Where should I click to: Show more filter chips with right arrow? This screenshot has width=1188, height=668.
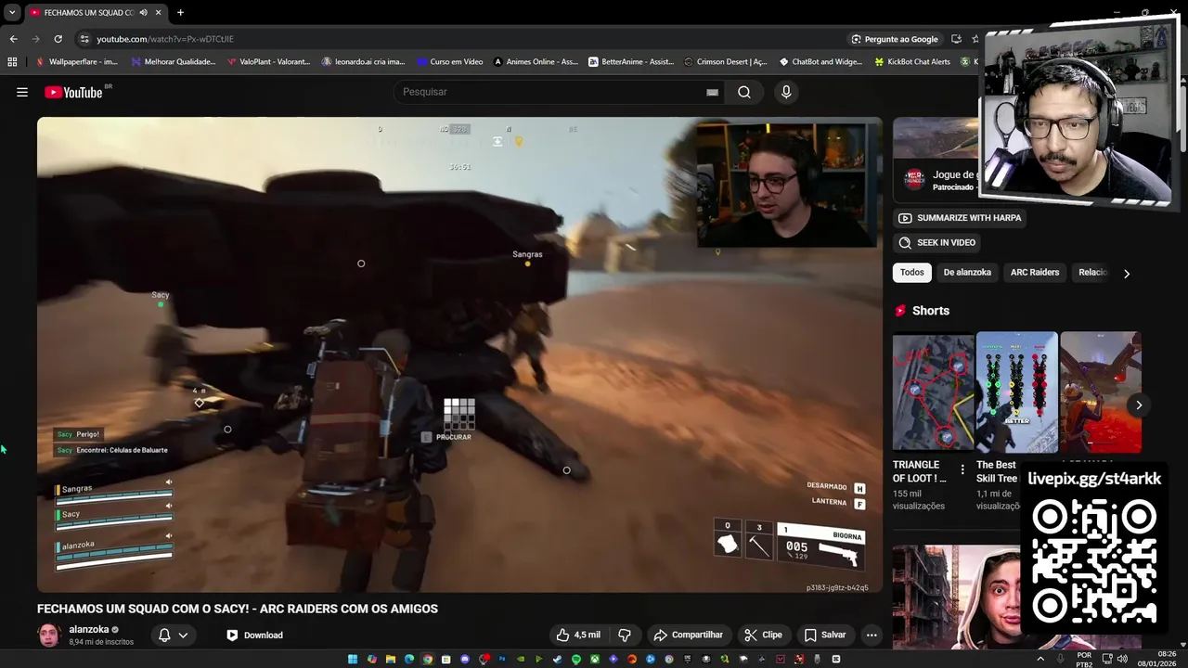tap(1127, 273)
